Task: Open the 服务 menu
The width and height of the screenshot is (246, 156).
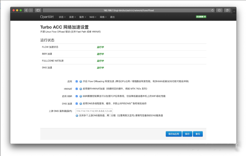Action: [x=82, y=17]
